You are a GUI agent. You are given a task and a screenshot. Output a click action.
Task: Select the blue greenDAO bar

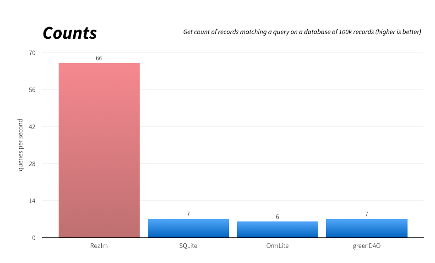pyautogui.click(x=367, y=228)
